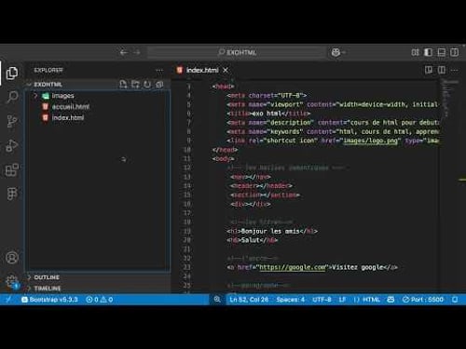Open notifications bell in status bar
466x349 pixels.
(x=455, y=300)
